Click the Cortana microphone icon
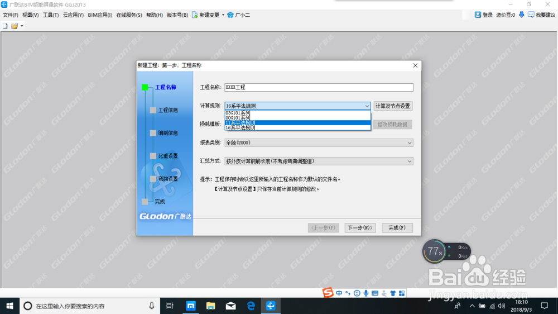The image size is (558, 314). [x=152, y=306]
